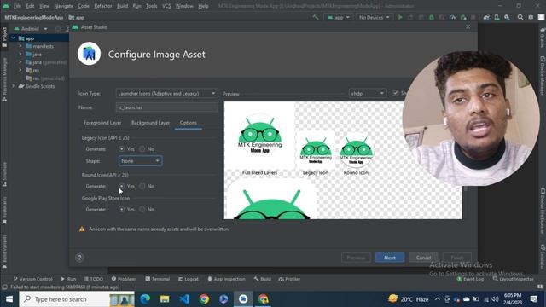Open the Version Control tool window

(32, 279)
